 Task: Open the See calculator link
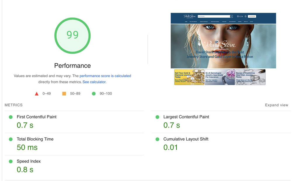(x=94, y=82)
